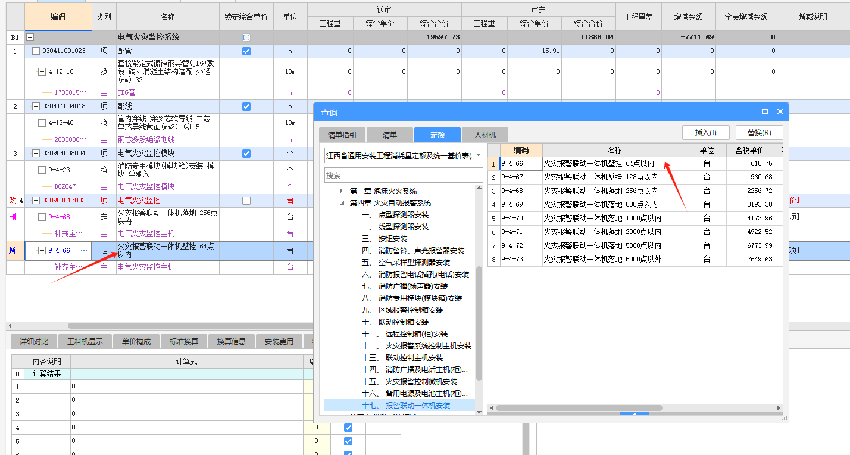Switch to 清单指引 tab
The width and height of the screenshot is (850, 455).
tap(342, 135)
